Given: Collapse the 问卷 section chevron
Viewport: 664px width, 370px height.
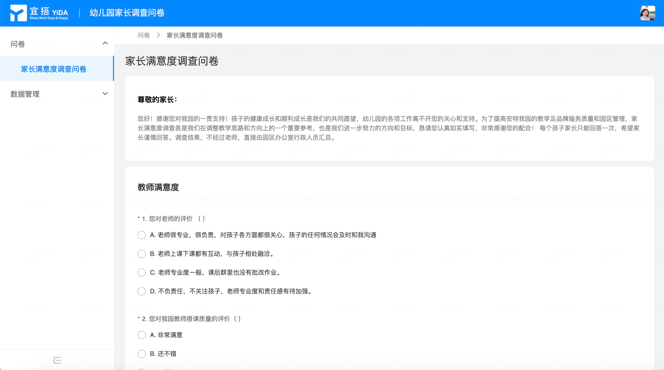Looking at the screenshot, I should [x=105, y=43].
